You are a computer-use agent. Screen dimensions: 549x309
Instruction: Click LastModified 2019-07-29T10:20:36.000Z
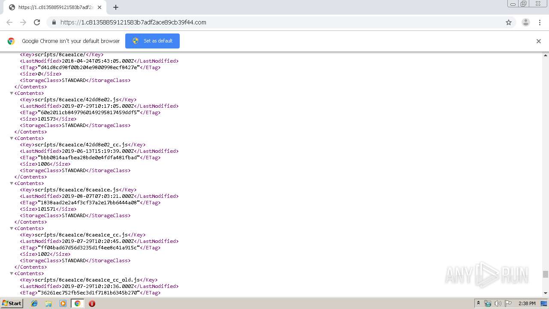(x=98, y=286)
